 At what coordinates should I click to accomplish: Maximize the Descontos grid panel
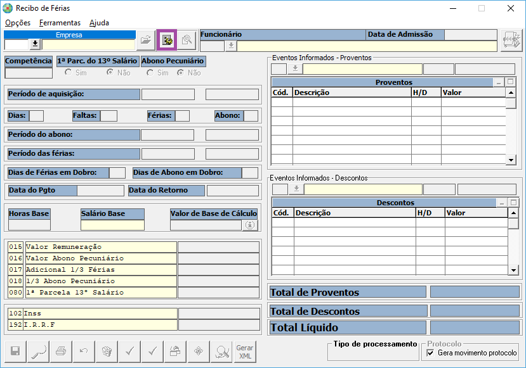point(513,202)
